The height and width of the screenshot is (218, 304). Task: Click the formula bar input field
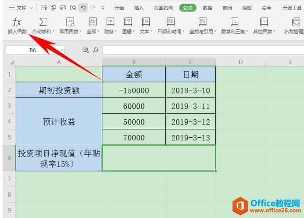click(203, 50)
